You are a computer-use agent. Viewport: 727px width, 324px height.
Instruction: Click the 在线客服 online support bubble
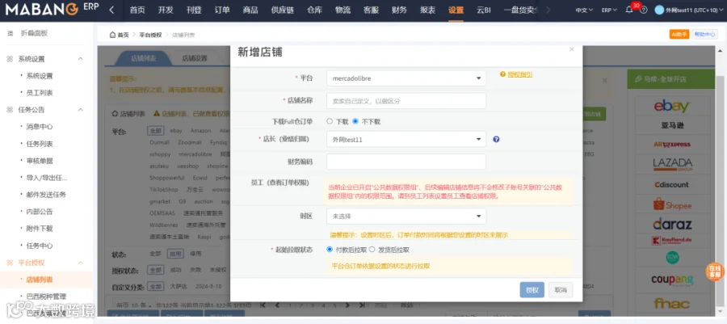click(x=715, y=272)
